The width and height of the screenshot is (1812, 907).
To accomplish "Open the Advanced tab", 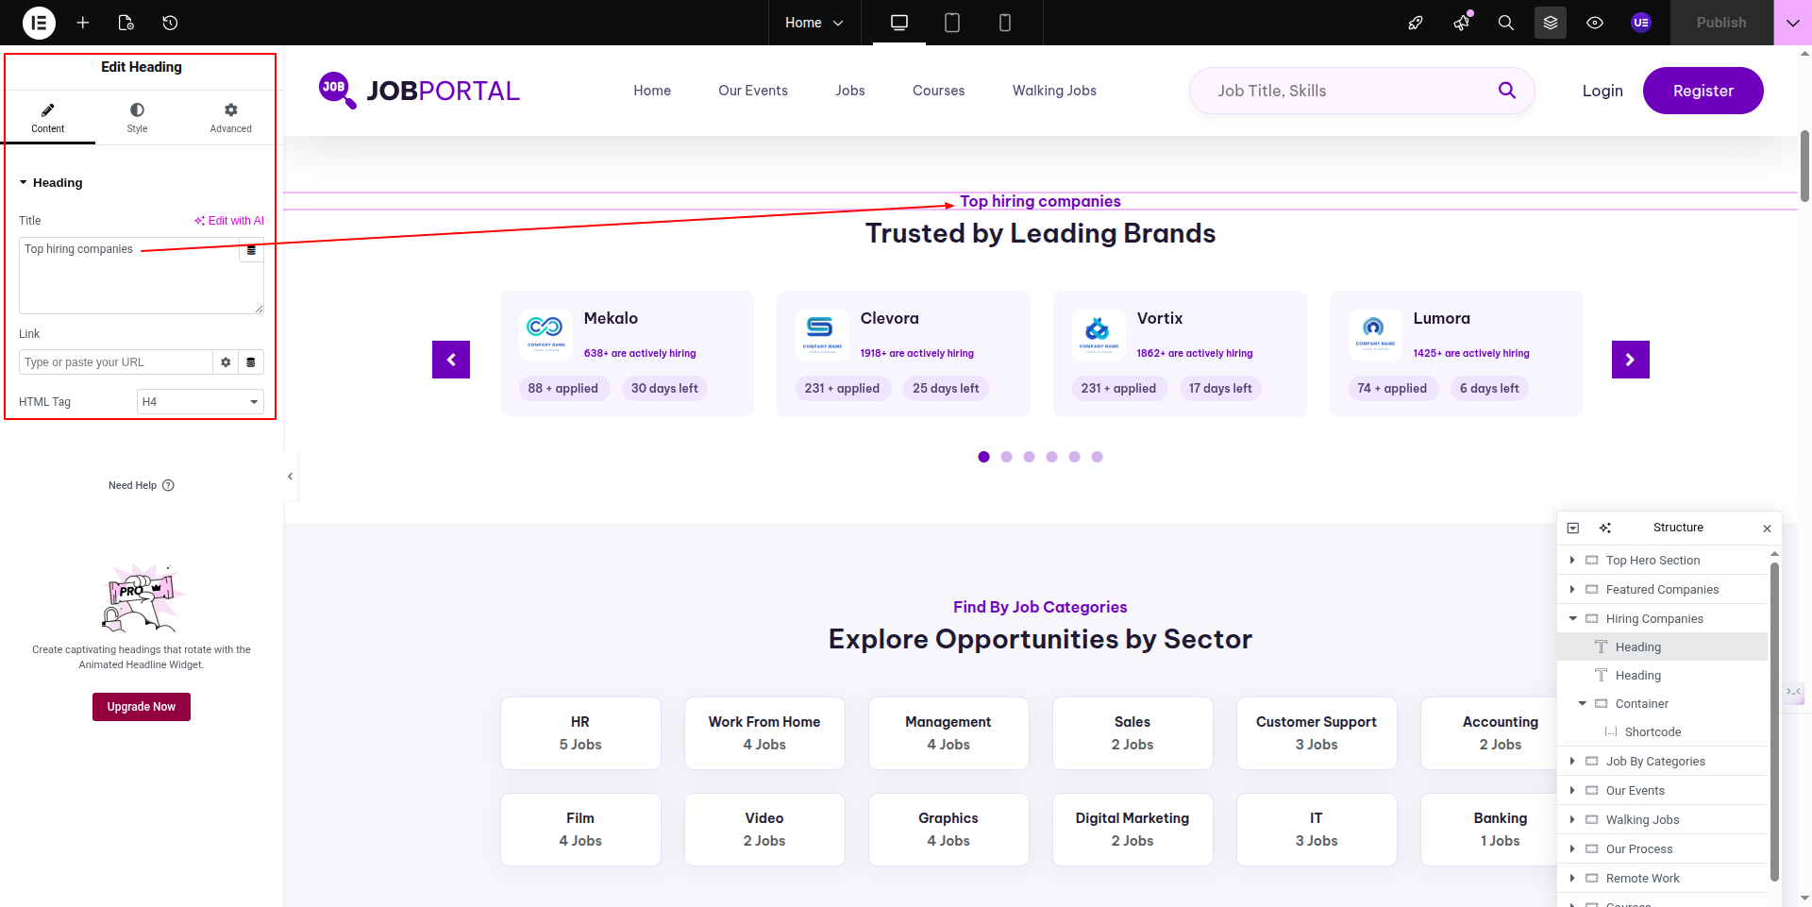I will (230, 118).
